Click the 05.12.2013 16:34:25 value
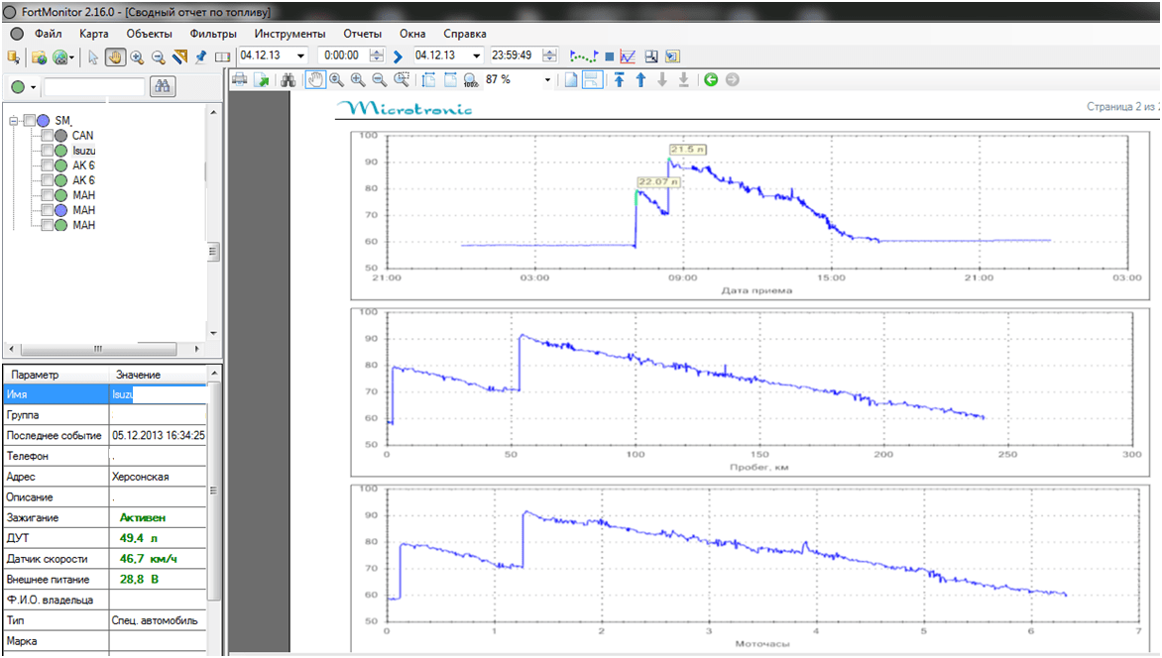Image resolution: width=1162 pixels, height=658 pixels. pyautogui.click(x=159, y=436)
